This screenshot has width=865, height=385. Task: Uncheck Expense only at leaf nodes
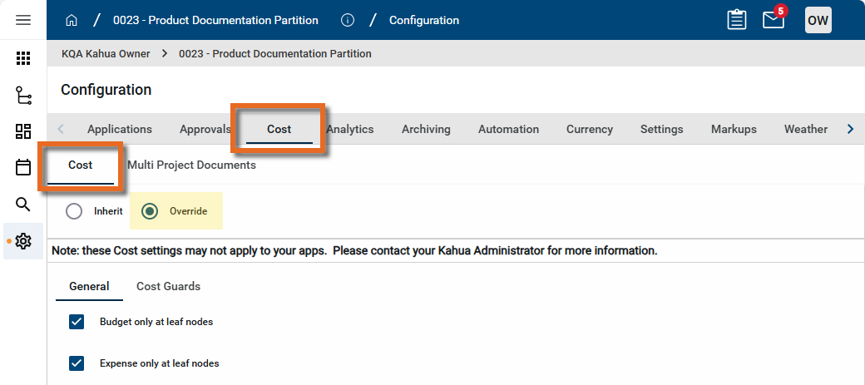pyautogui.click(x=77, y=363)
